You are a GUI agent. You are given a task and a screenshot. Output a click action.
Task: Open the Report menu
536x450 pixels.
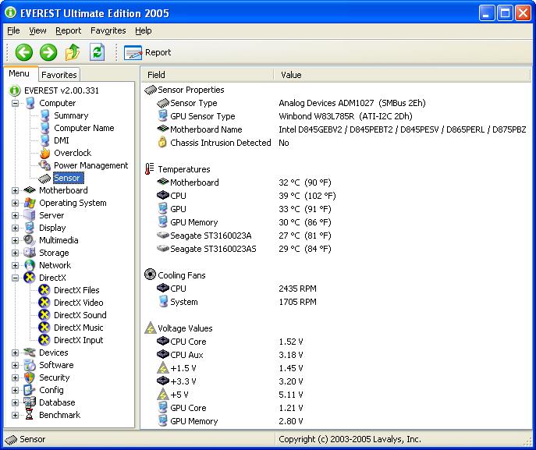[69, 30]
